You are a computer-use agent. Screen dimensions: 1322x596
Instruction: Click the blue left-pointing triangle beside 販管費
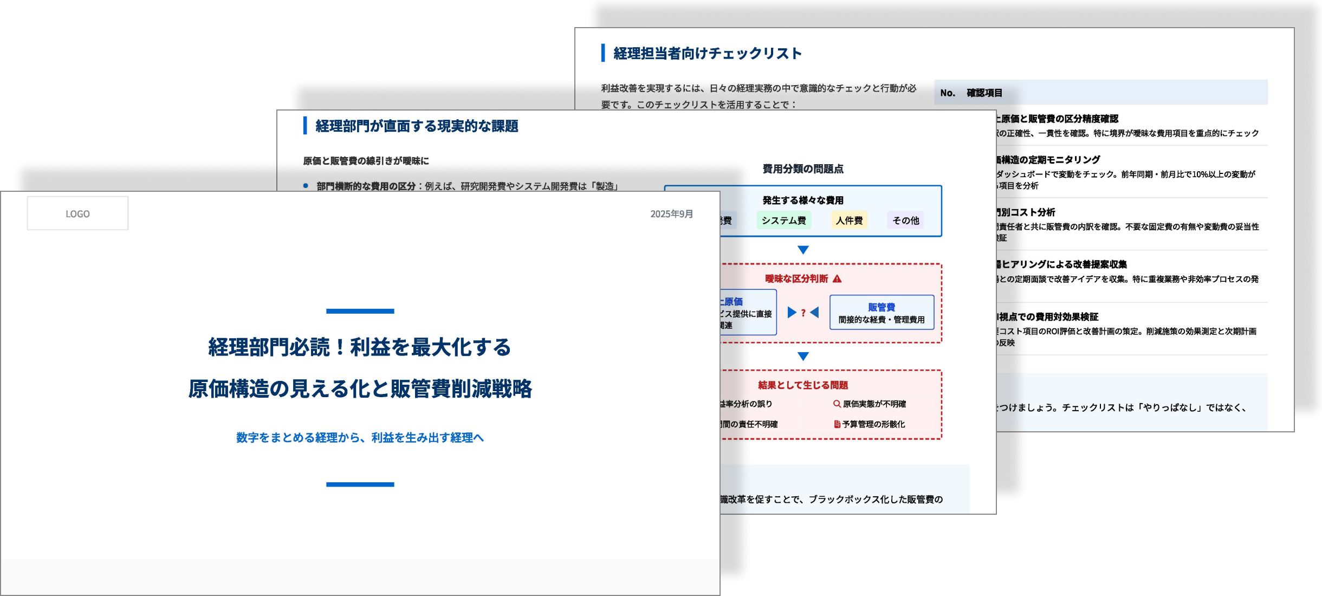click(x=815, y=313)
